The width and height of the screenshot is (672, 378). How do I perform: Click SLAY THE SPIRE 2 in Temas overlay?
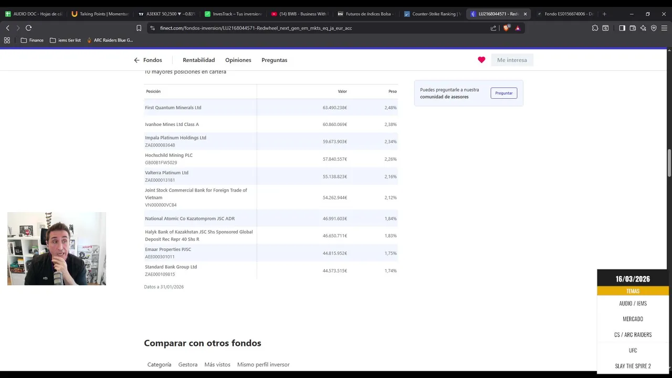tap(633, 366)
